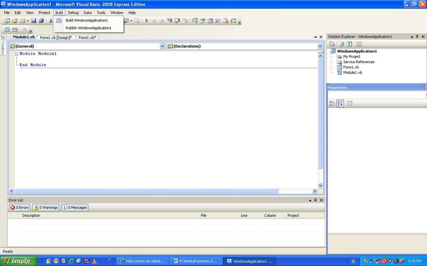Switch to Form1.vb* code tab
Viewport: 427px width, 266px height.
(88, 37)
